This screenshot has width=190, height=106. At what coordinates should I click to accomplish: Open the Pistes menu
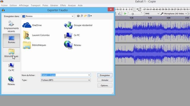pos(45,5)
